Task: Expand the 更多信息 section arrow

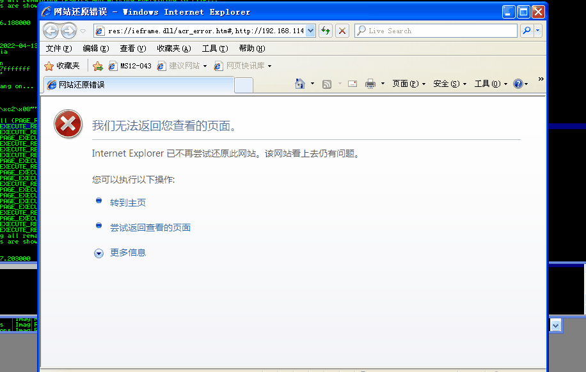Action: (x=99, y=254)
